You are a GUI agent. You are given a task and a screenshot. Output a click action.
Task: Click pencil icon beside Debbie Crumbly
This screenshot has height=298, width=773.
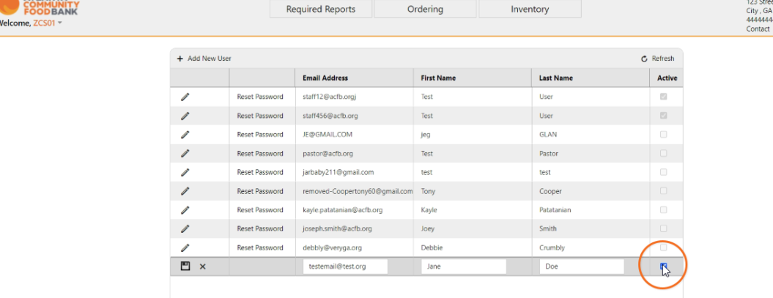click(185, 248)
